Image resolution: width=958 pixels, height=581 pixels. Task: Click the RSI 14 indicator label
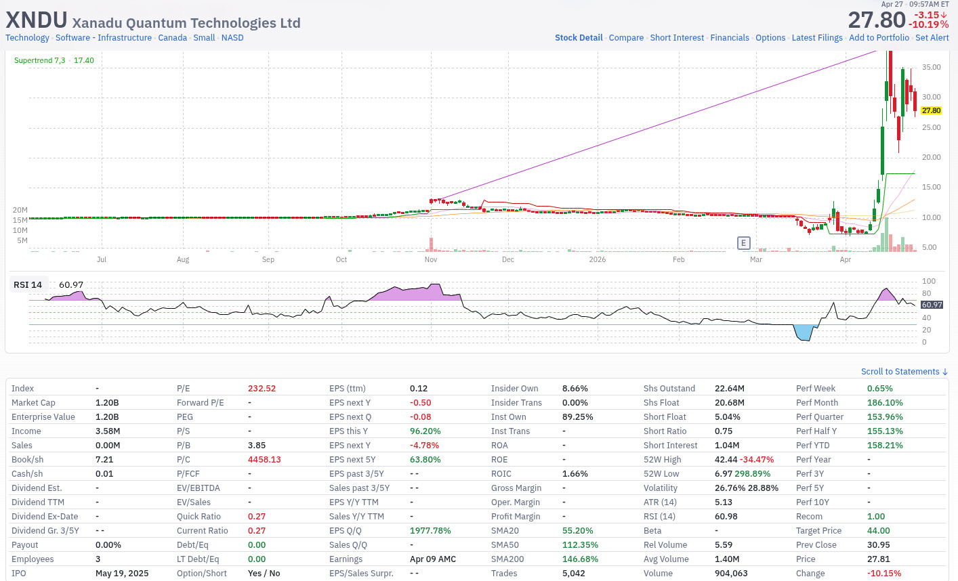coord(28,285)
